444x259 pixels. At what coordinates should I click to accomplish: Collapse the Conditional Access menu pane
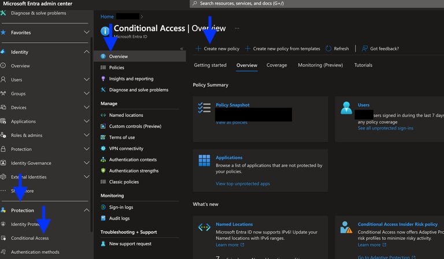coord(182,49)
